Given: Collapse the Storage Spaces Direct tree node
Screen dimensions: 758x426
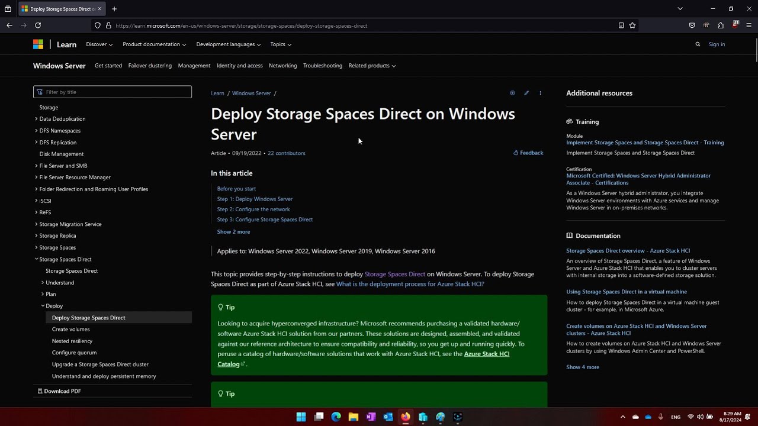Looking at the screenshot, I should [36, 259].
